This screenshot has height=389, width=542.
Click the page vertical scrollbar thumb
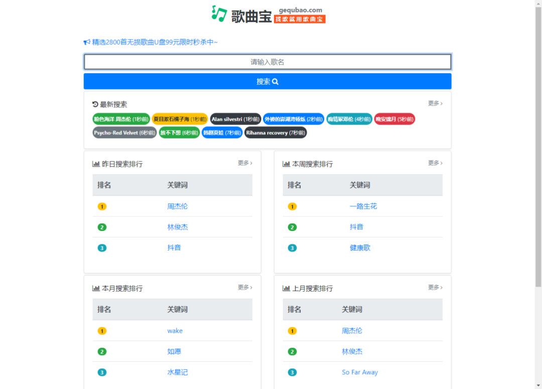click(x=538, y=147)
